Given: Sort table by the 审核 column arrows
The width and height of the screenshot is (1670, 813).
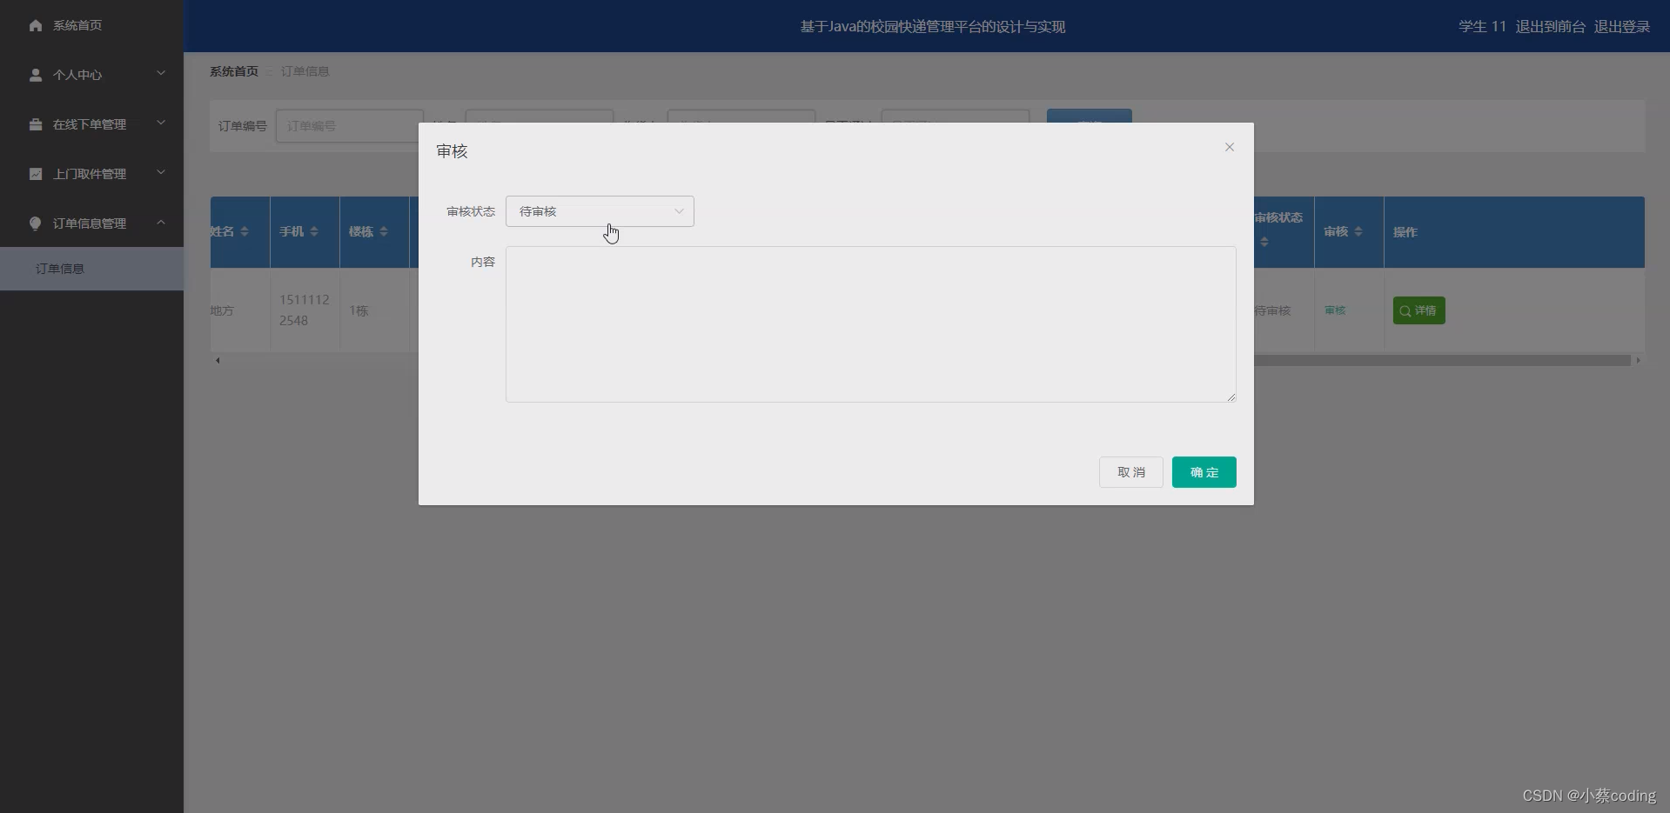Looking at the screenshot, I should tap(1358, 231).
